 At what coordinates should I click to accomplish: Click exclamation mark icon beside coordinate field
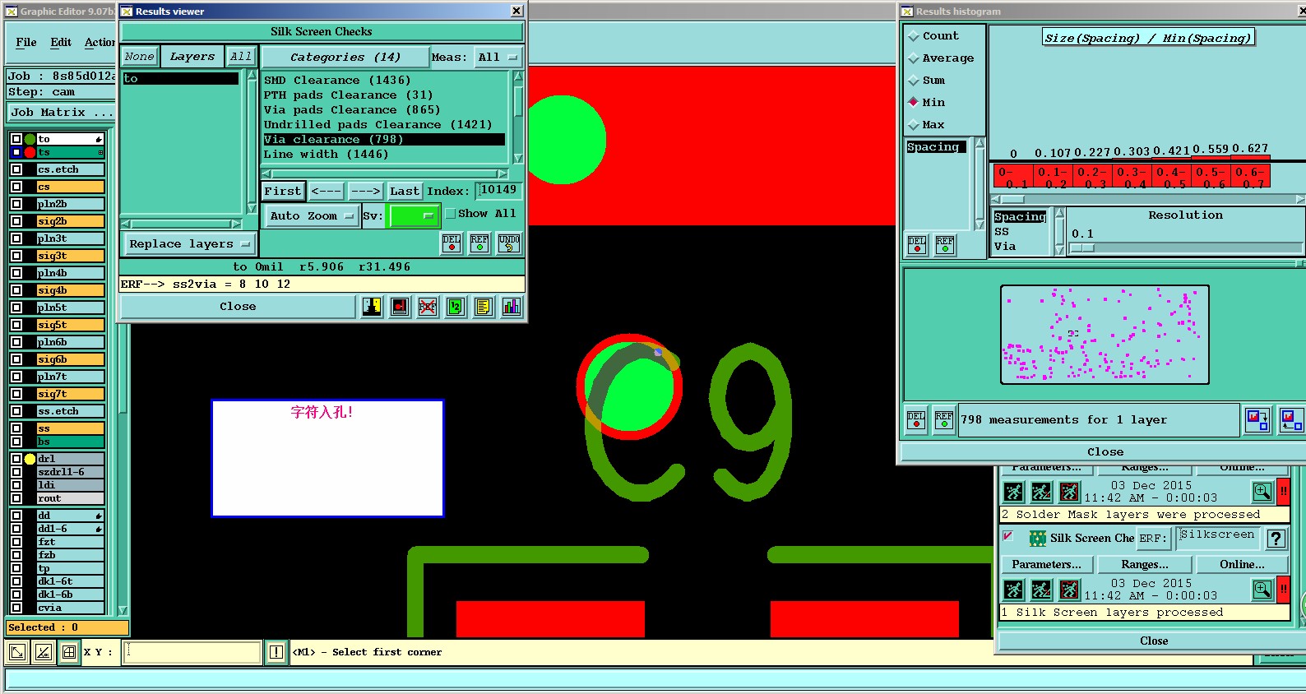point(276,652)
